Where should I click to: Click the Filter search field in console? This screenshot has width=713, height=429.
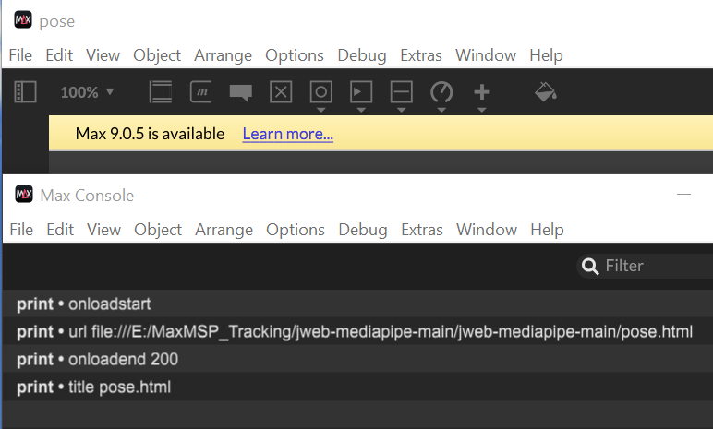pyautogui.click(x=646, y=266)
